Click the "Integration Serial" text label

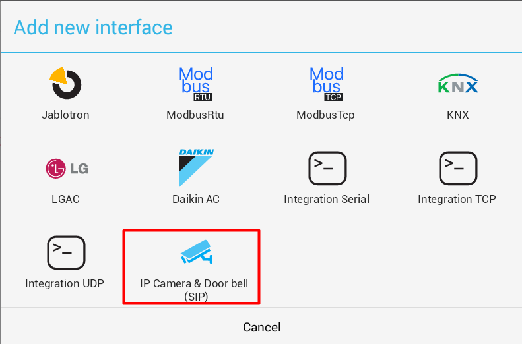(327, 199)
